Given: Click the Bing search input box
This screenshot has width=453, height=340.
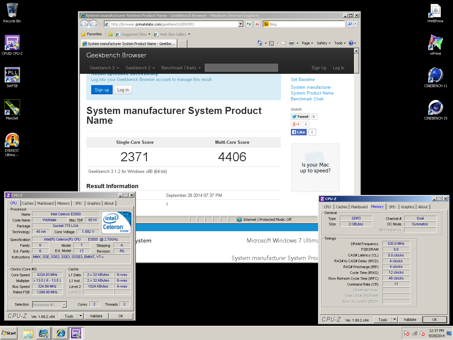Looking at the screenshot, I should pyautogui.click(x=307, y=24).
